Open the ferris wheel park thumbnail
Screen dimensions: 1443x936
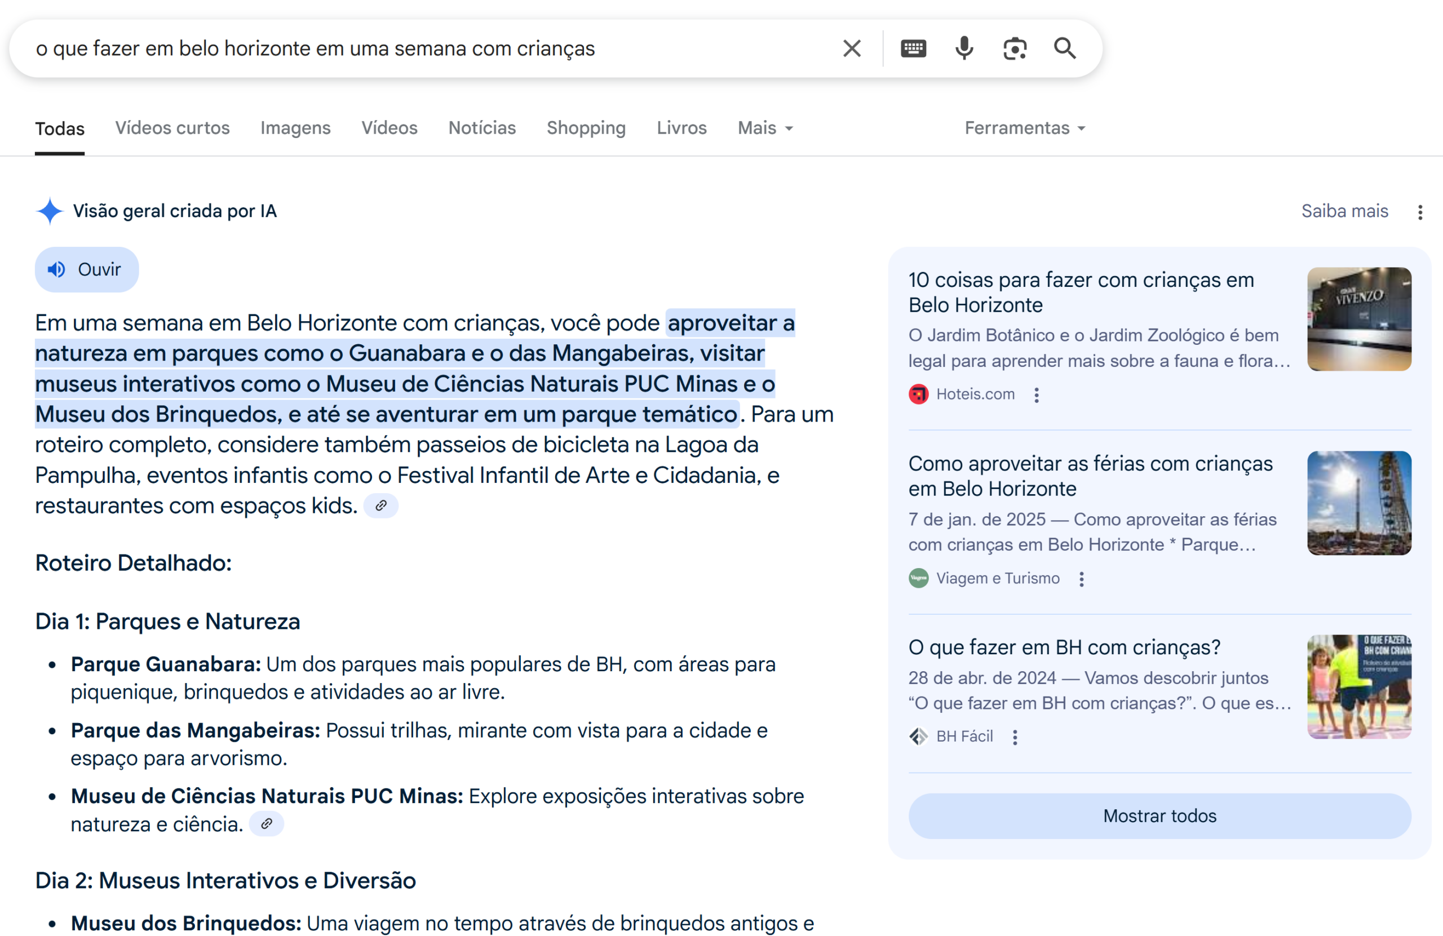(1360, 503)
